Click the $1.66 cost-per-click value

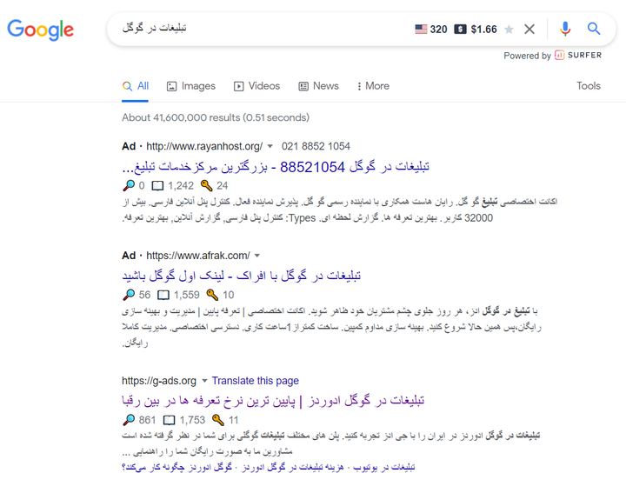(484, 30)
